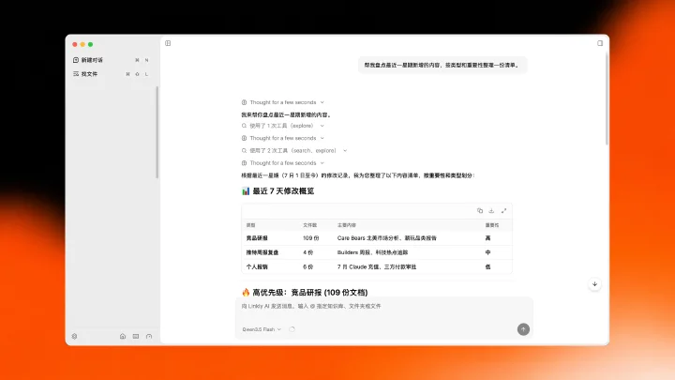Click the '6 份' table cell
Screen dimensions: 675x380
coord(307,267)
